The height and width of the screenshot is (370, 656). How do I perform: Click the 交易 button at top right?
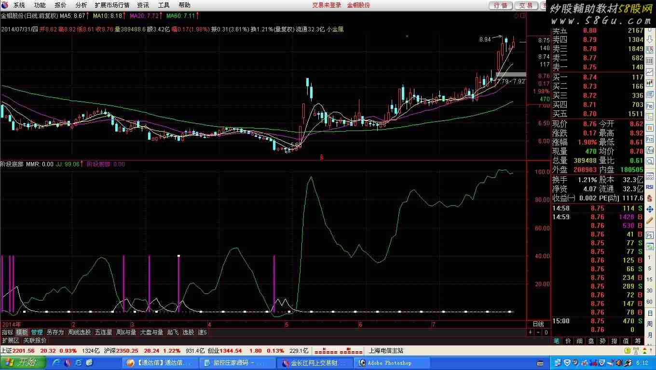pos(526,5)
